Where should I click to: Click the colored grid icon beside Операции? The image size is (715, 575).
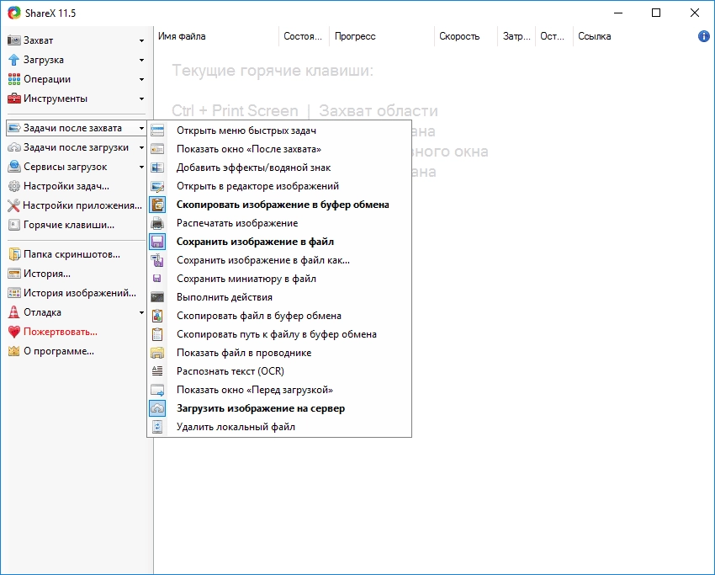point(14,79)
